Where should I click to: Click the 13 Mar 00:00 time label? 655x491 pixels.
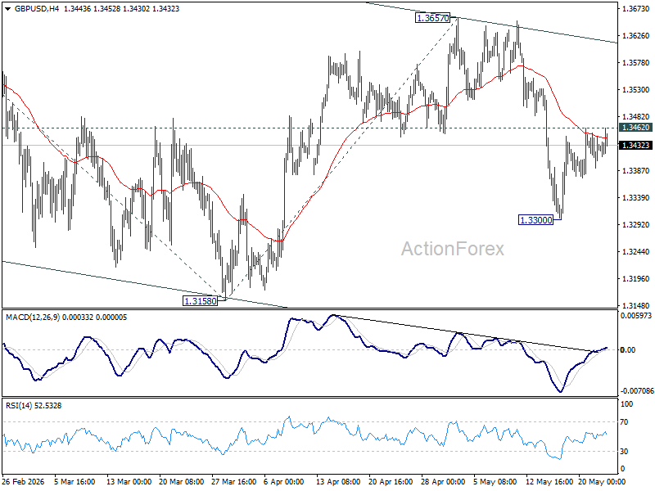[129, 482]
